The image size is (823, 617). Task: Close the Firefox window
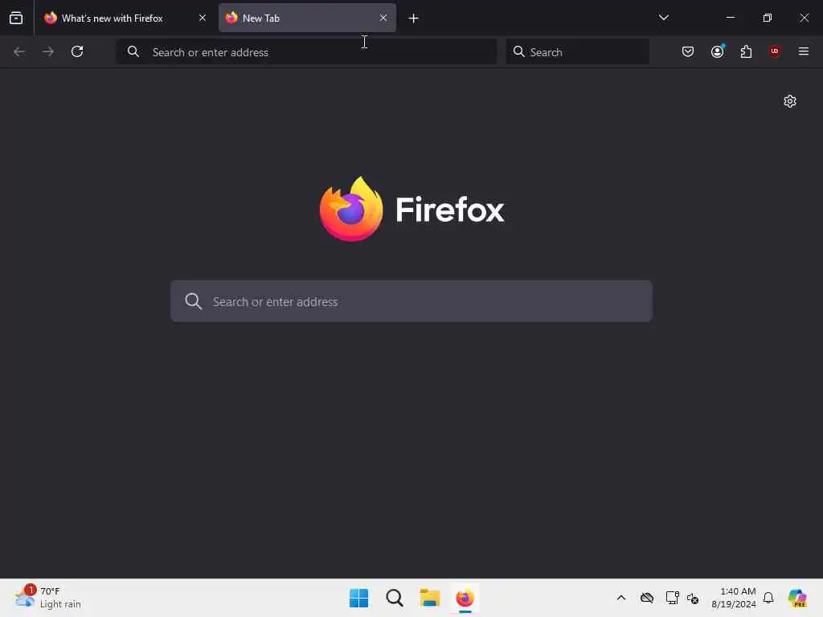[x=804, y=18]
